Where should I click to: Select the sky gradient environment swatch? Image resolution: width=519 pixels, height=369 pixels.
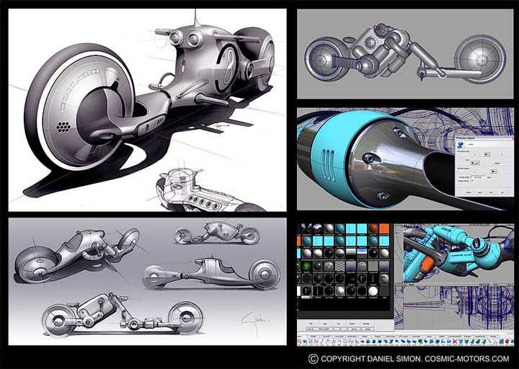click(362, 253)
